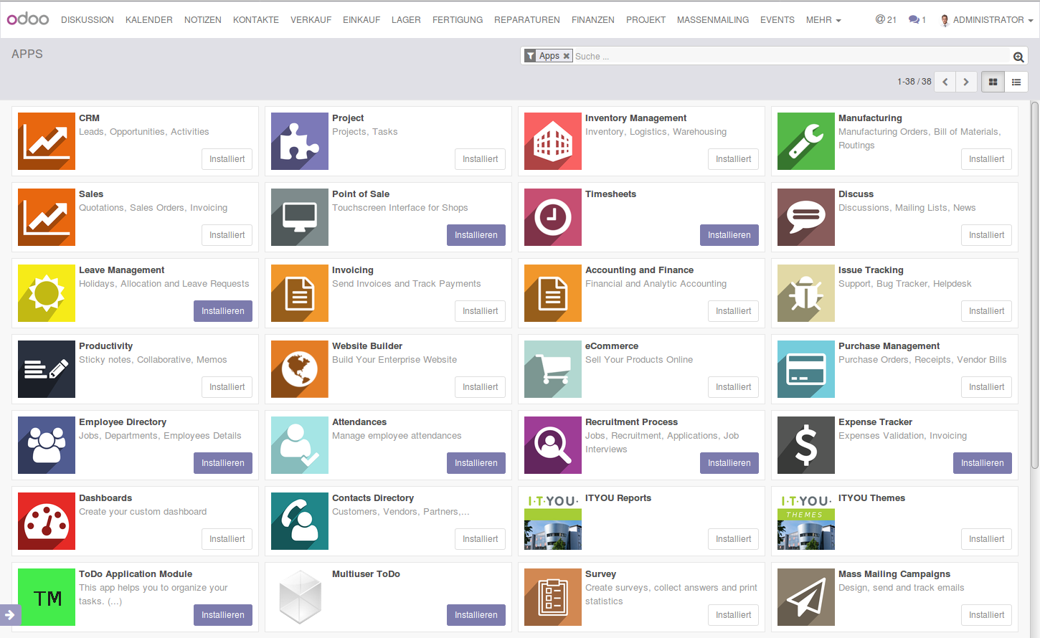Select the Discuss speech bubble icon
The width and height of the screenshot is (1040, 638).
pos(806,217)
